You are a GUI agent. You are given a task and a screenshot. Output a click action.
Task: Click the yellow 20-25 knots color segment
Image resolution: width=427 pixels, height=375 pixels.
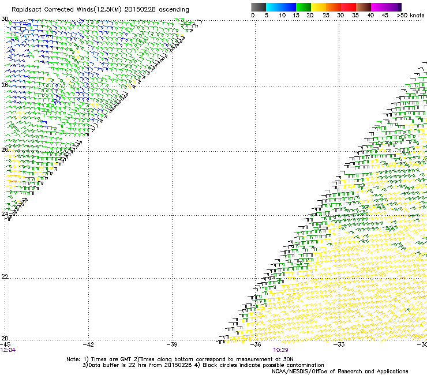pyautogui.click(x=319, y=7)
